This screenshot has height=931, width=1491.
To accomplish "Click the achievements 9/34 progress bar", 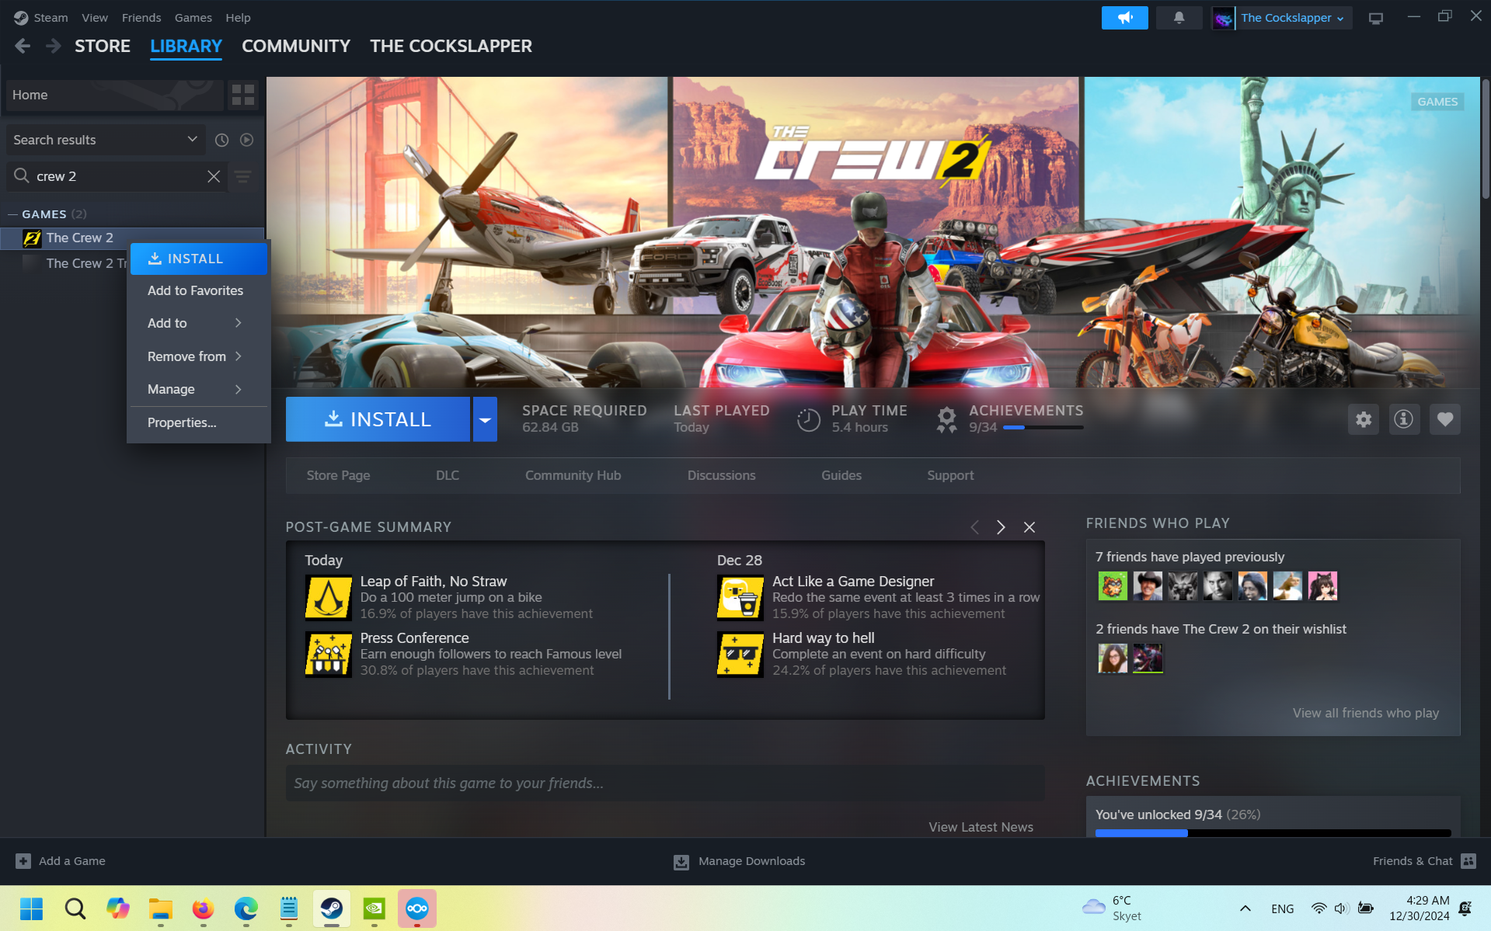I will (1043, 427).
